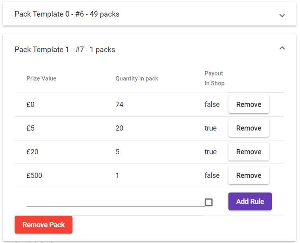Screen dimensions: 300x243
Task: Click the false payout value for £500
Action: pos(212,175)
